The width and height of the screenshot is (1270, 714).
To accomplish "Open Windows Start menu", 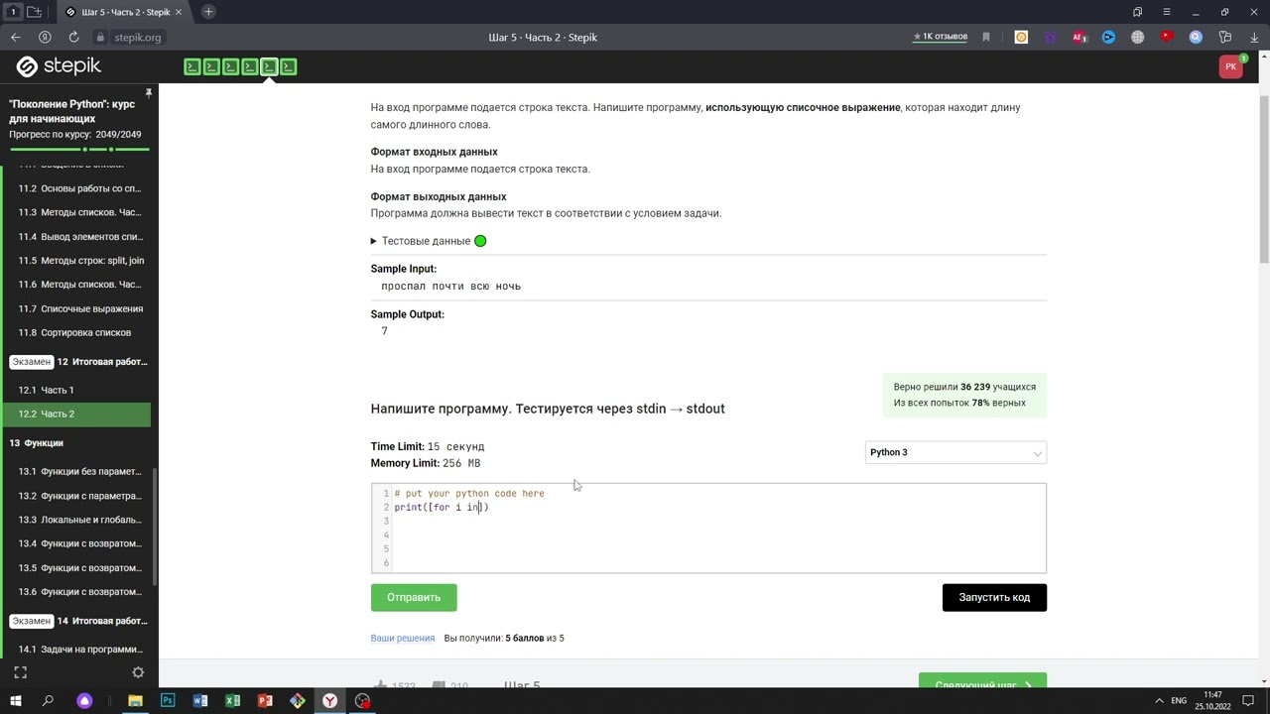I will (x=15, y=700).
